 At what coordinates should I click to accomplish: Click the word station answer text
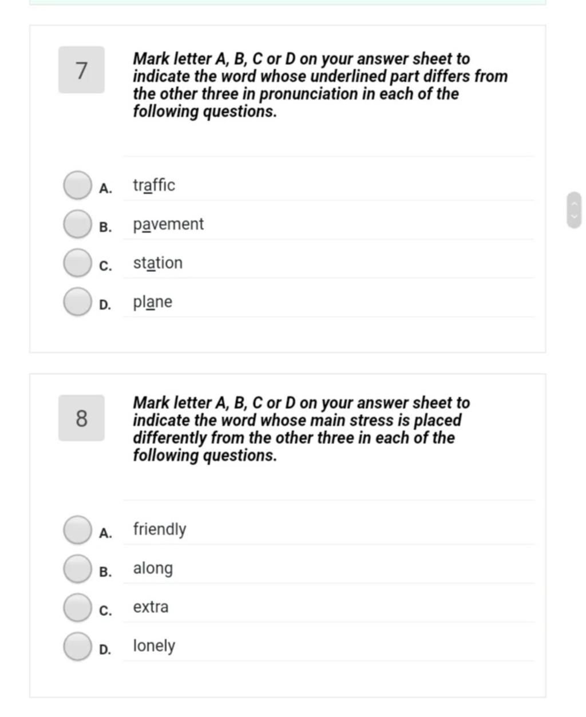(x=158, y=263)
